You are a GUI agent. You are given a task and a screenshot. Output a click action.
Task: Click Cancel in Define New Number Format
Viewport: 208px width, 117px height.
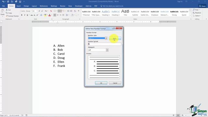115,83
